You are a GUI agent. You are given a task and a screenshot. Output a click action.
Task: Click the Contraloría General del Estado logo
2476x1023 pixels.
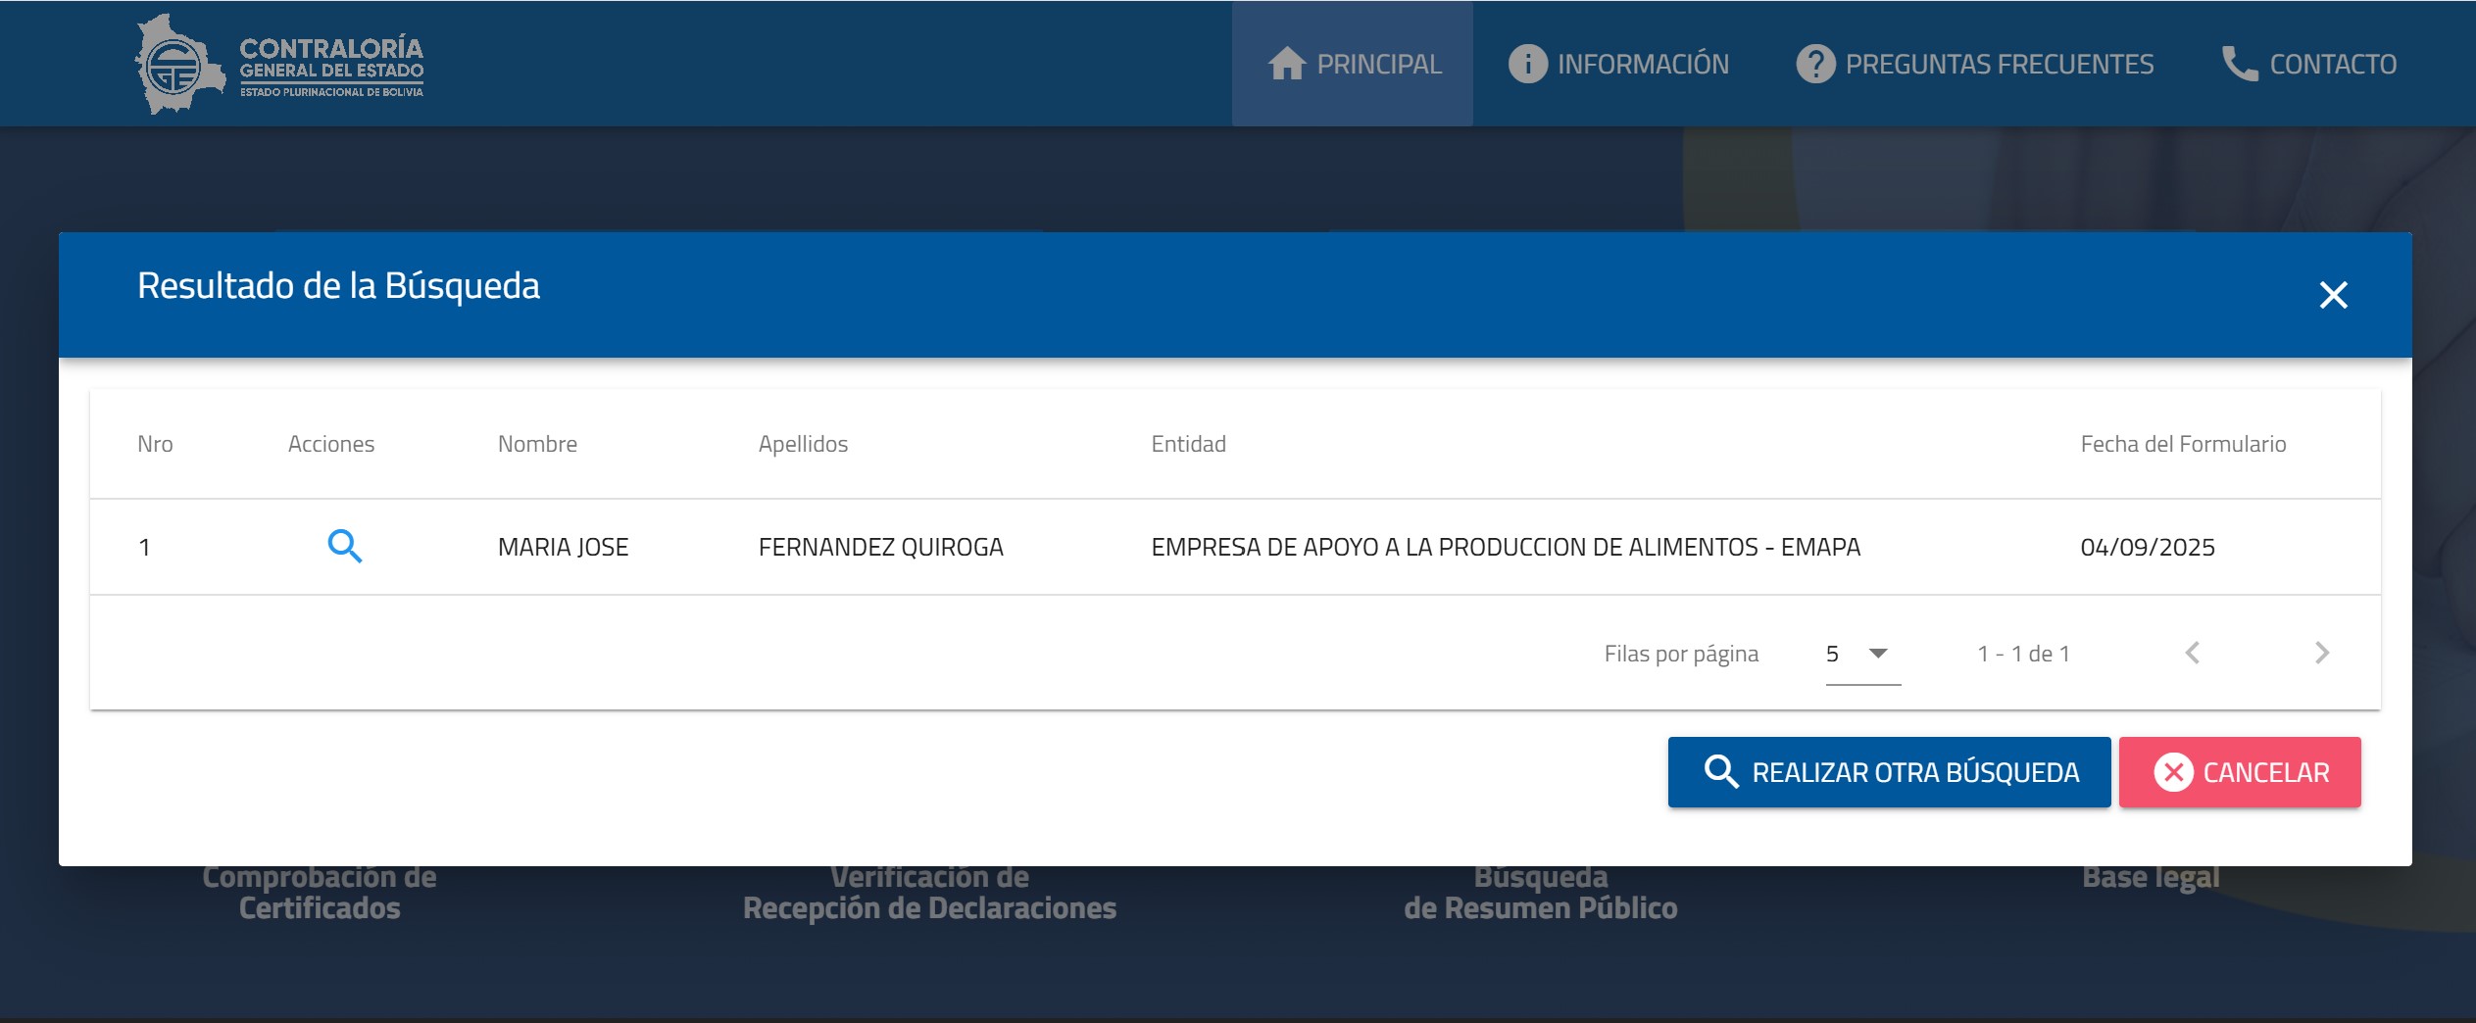tap(279, 65)
